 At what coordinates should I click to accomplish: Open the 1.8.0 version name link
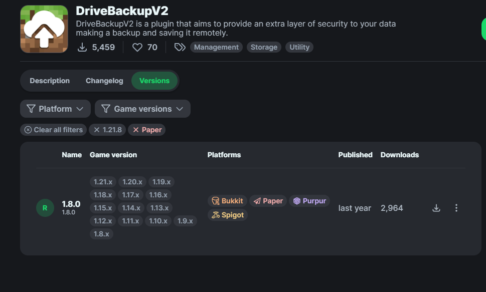[x=71, y=204]
